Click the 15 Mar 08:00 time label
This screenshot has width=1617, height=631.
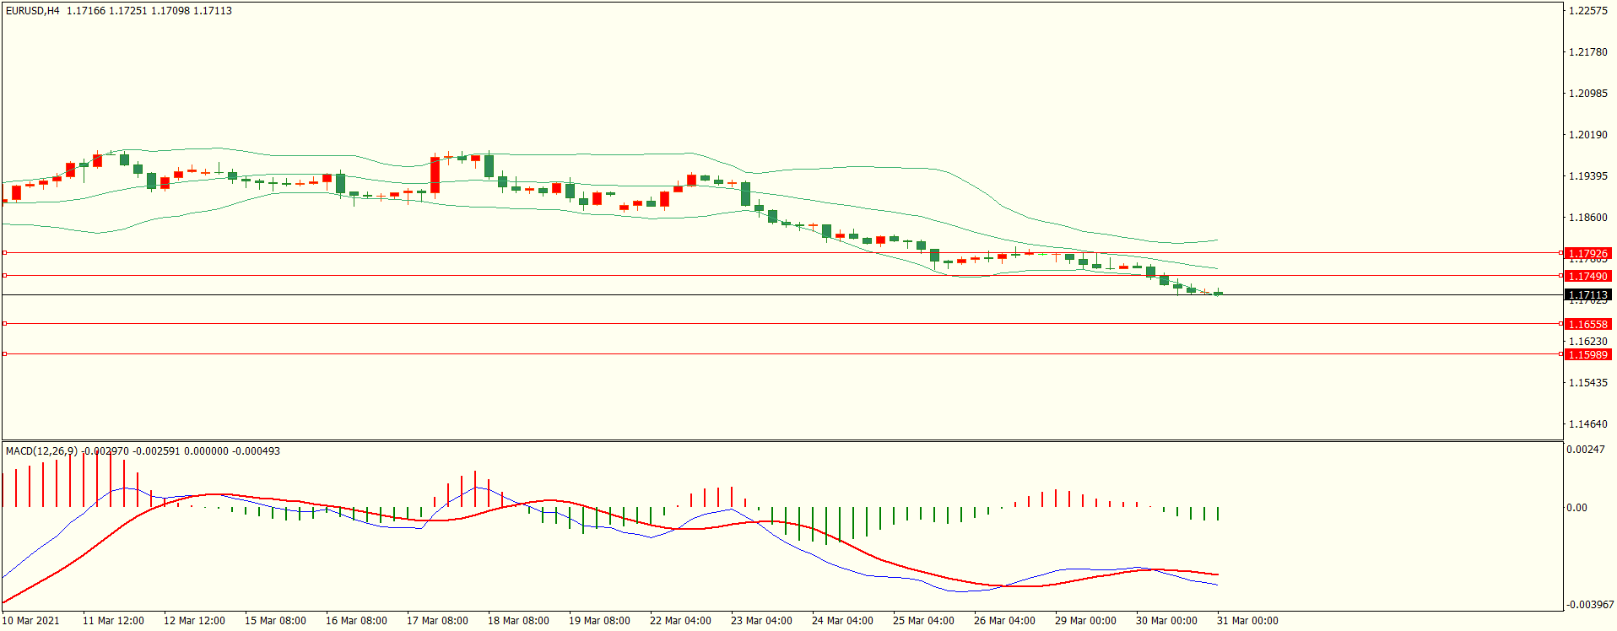click(275, 621)
